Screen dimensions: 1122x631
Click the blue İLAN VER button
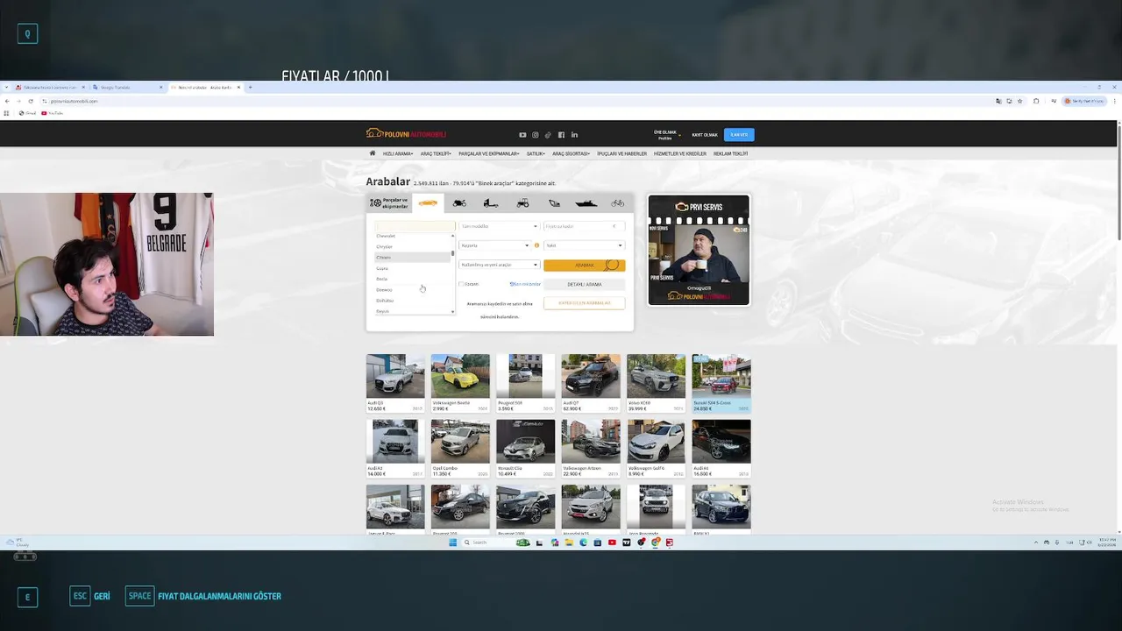[x=739, y=135]
